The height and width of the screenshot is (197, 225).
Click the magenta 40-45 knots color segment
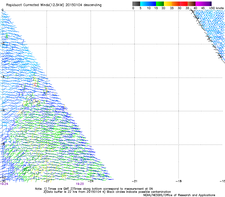click(199, 4)
